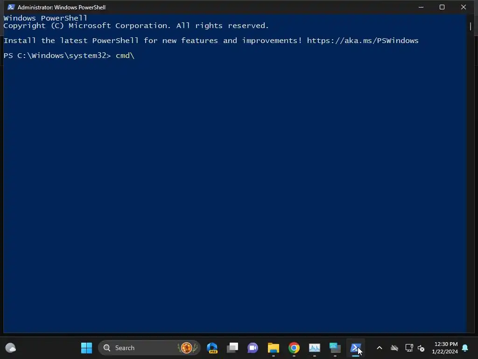This screenshot has height=359, width=478.
Task: Close the PowerShell window
Action: [464, 7]
